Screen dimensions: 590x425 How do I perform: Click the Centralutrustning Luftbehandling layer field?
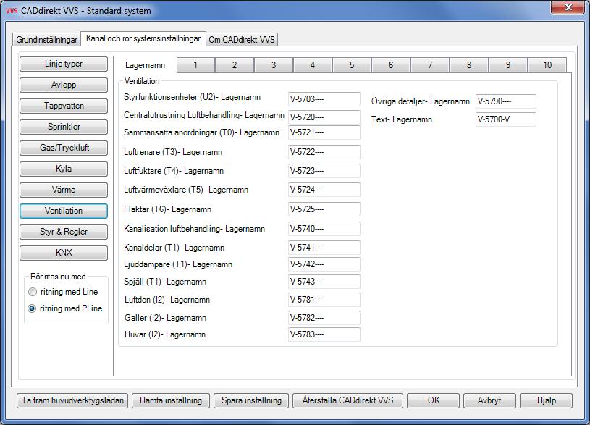324,117
